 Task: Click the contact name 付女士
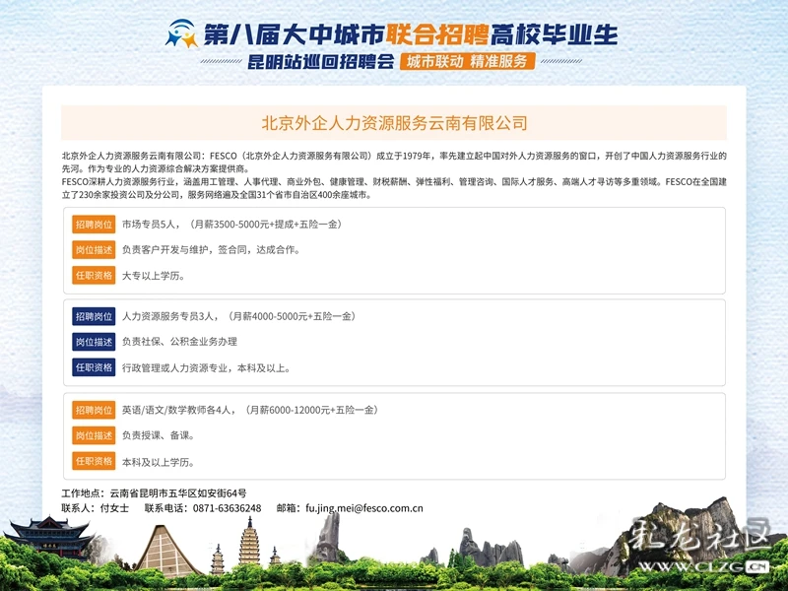114,508
